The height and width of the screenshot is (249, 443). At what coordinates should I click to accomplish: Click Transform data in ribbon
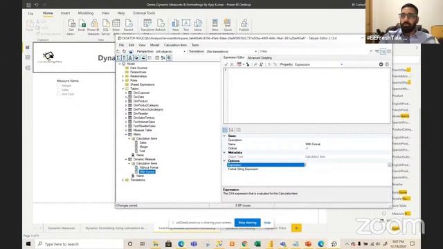point(147,26)
